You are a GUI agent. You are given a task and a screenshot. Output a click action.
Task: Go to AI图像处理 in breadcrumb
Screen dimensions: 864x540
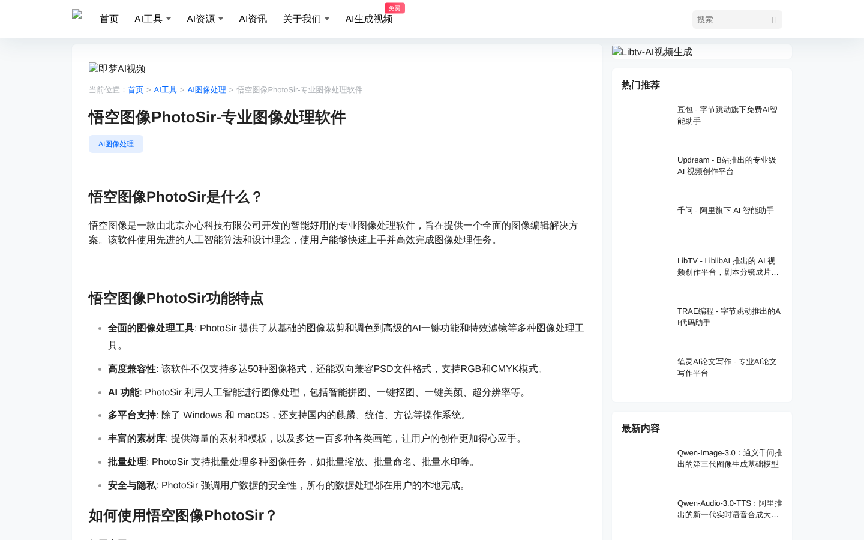[206, 90]
